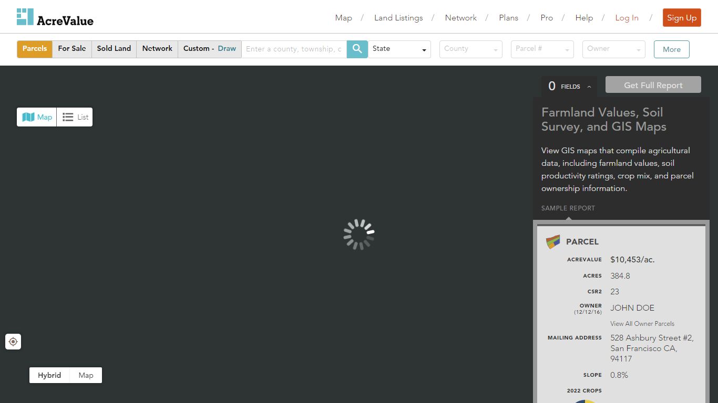Click the Log In link
Screen dimensions: 718x403
click(x=627, y=17)
